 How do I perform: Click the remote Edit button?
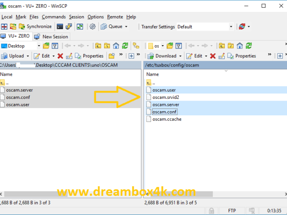pos(194,56)
